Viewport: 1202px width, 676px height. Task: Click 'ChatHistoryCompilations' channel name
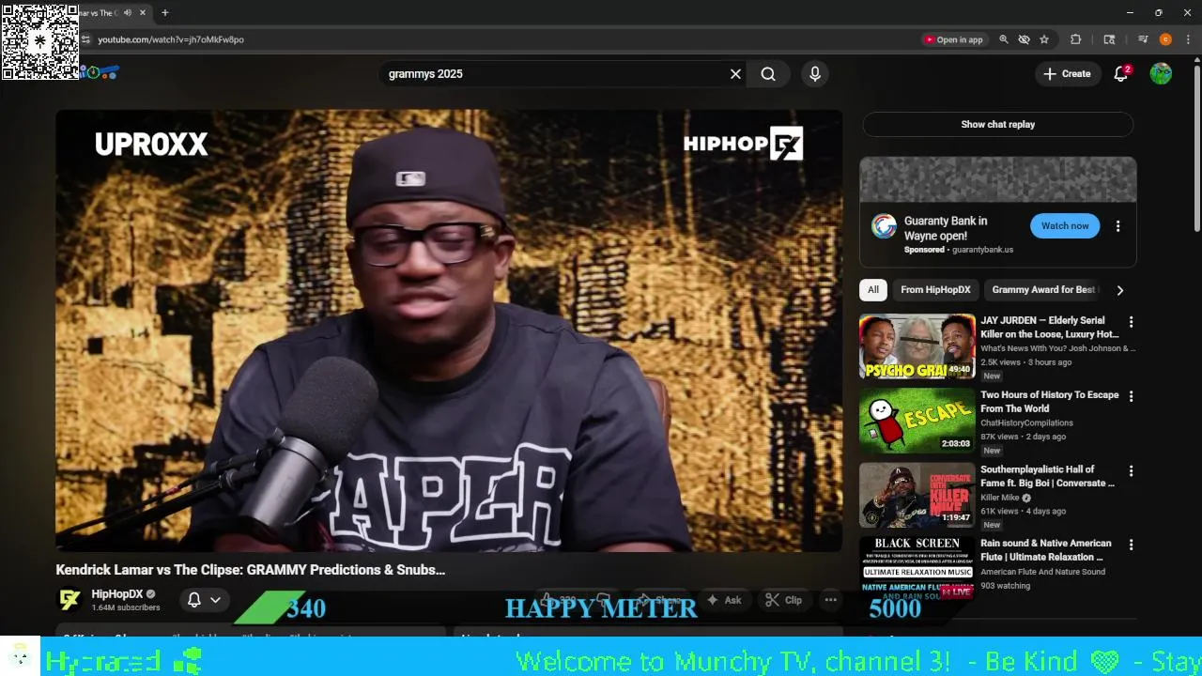click(1026, 422)
